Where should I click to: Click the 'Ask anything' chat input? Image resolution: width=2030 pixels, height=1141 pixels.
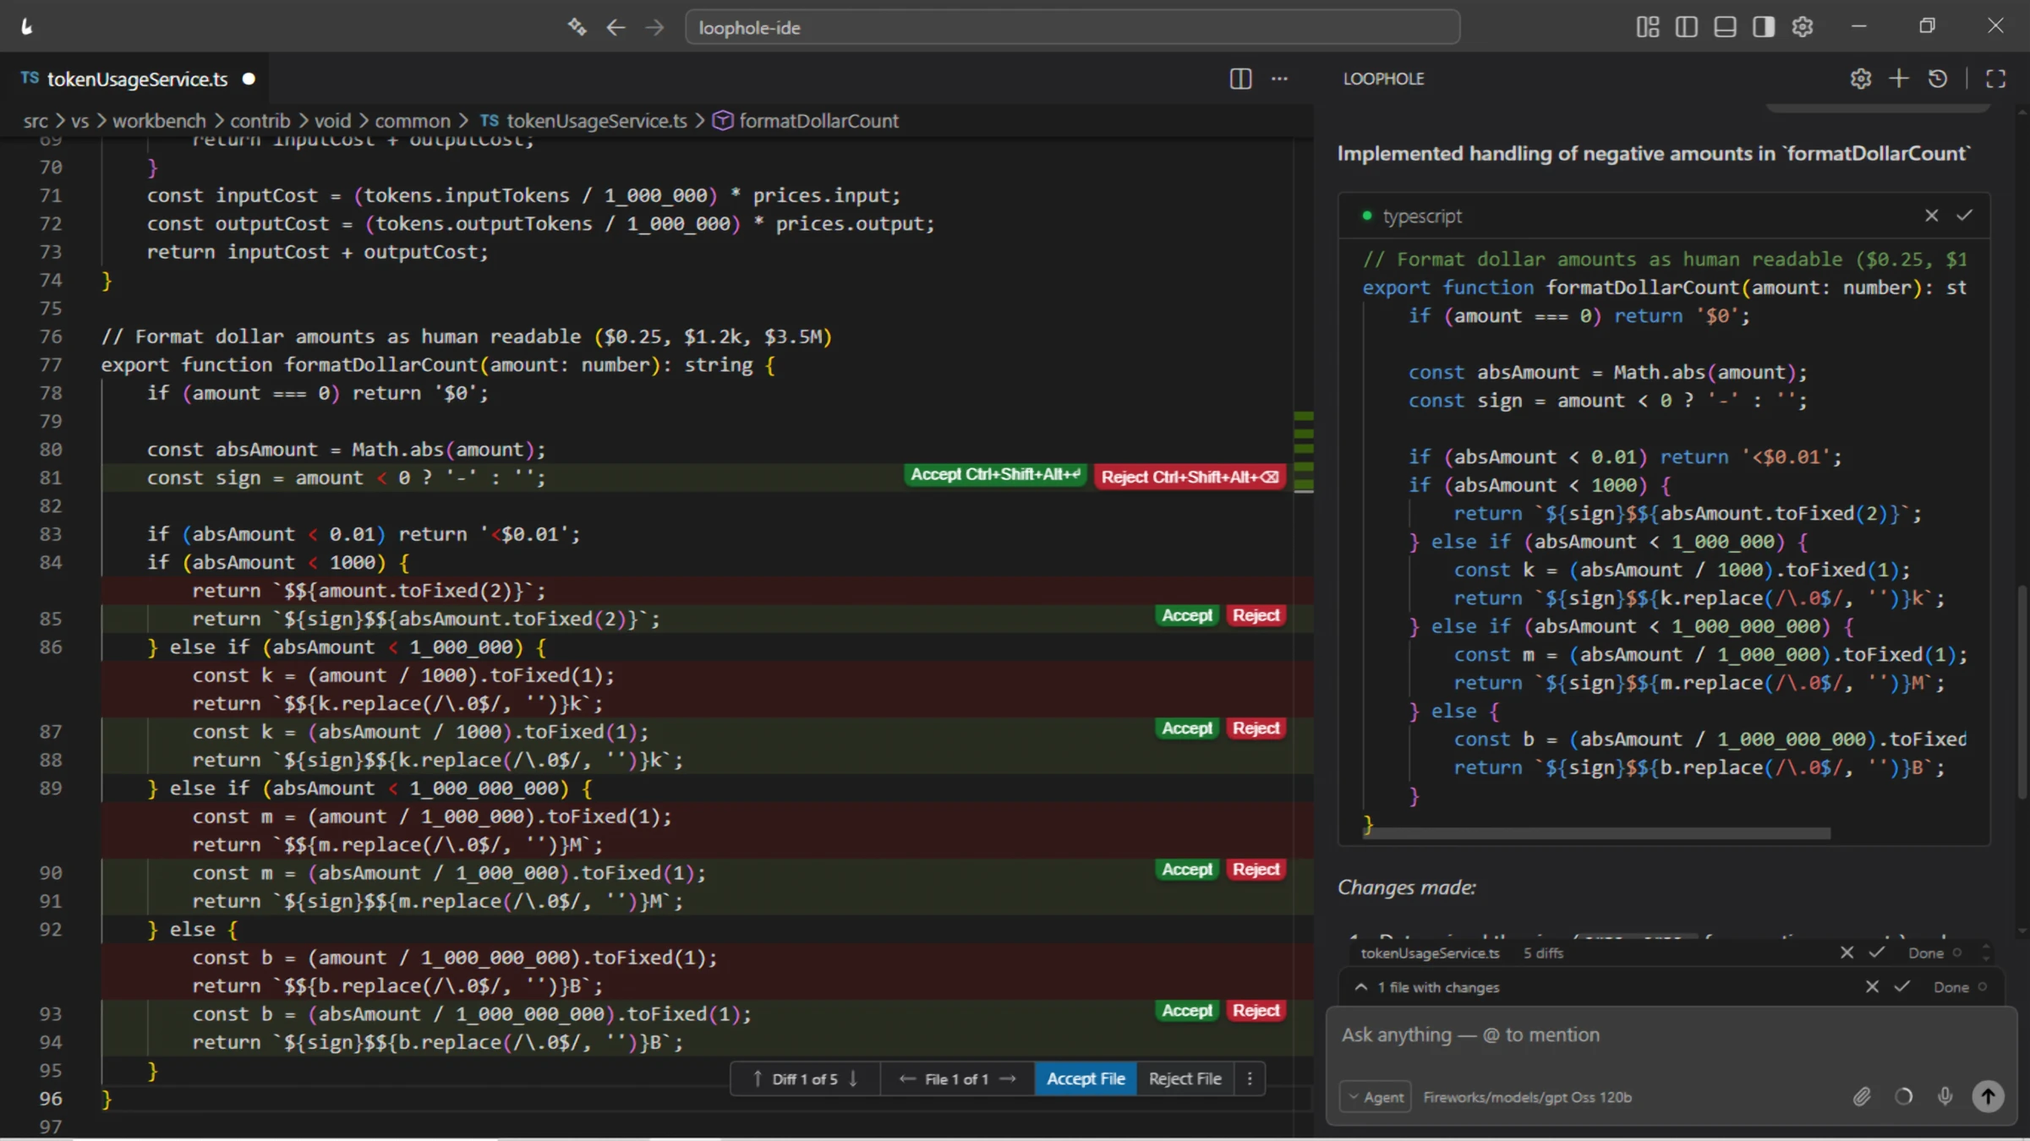(x=1671, y=1035)
